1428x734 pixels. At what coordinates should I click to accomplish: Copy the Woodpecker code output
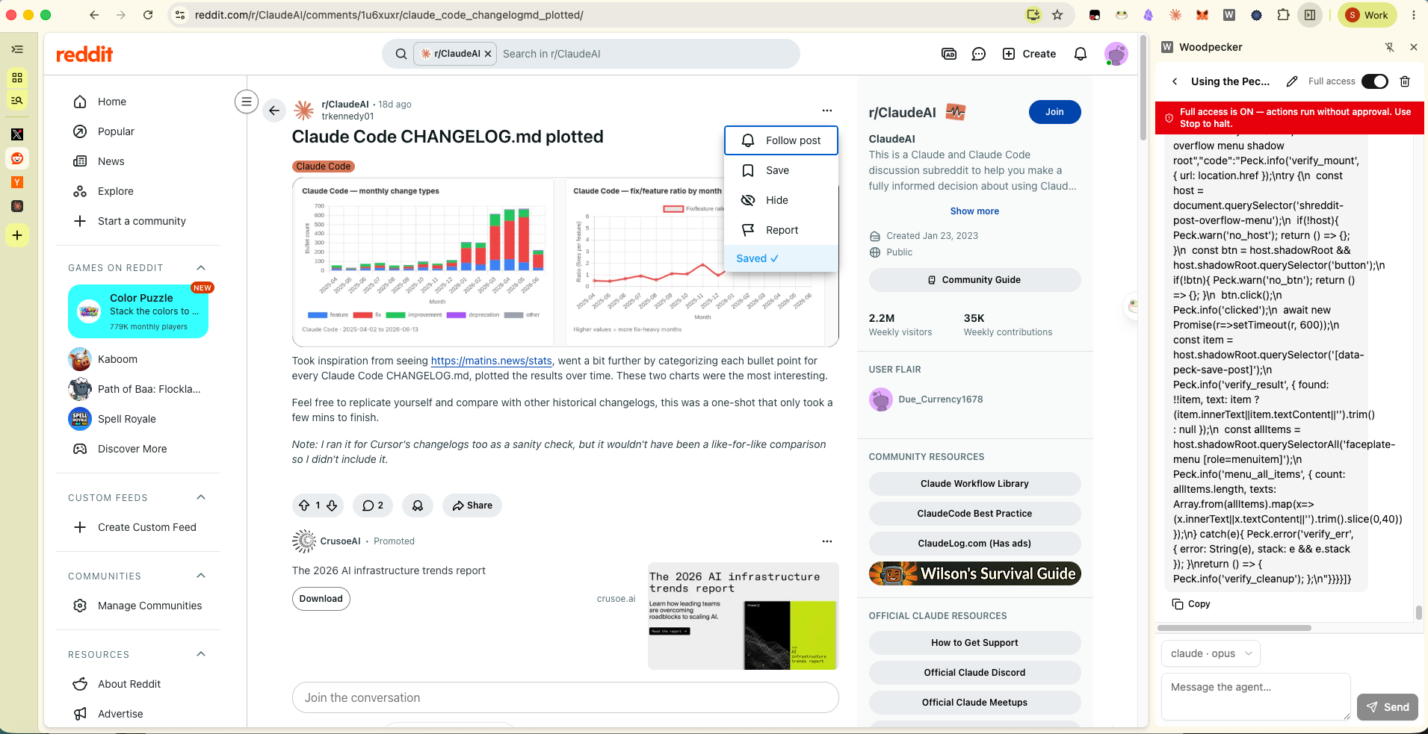click(x=1191, y=604)
